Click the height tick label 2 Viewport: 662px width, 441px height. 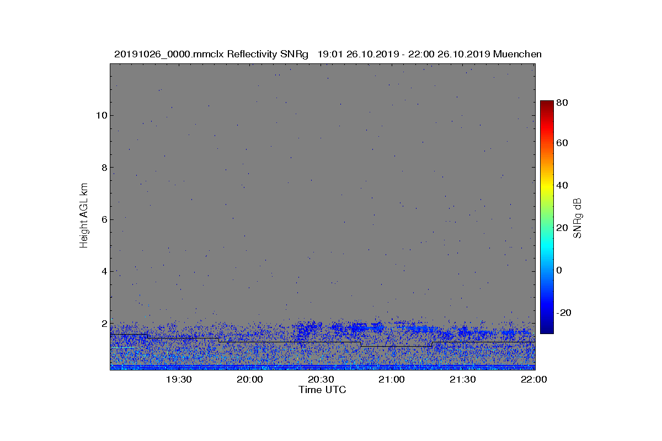103,323
